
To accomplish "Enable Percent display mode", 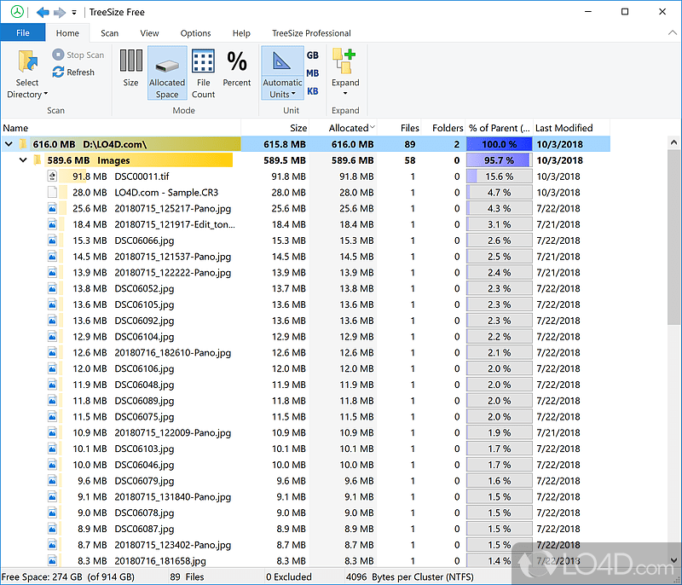I will click(x=236, y=72).
